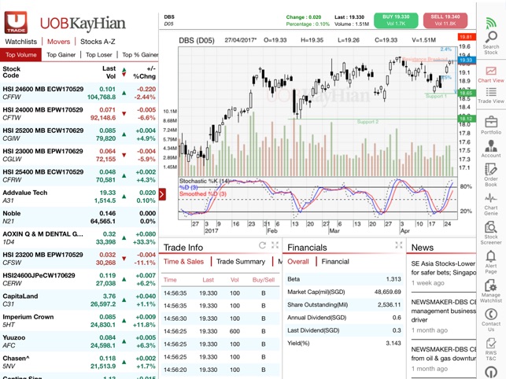Select the Addvalue Tech stock row

(79, 197)
